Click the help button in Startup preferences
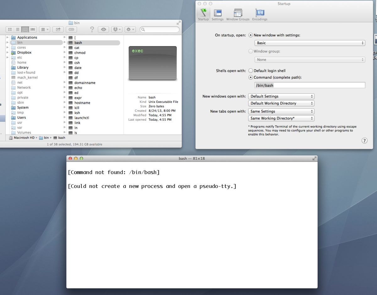The width and height of the screenshot is (377, 295). click(364, 140)
